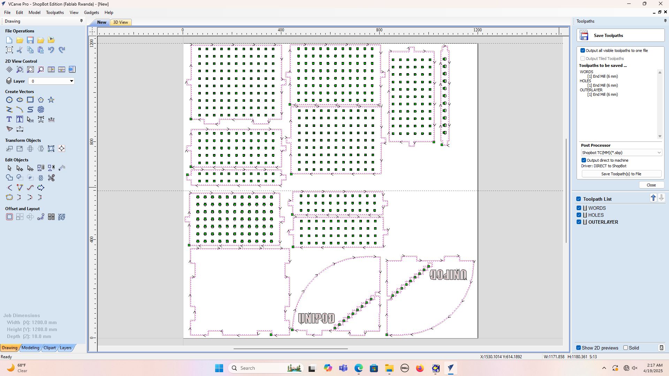
Task: Create a new file icon
Action: tap(9, 40)
